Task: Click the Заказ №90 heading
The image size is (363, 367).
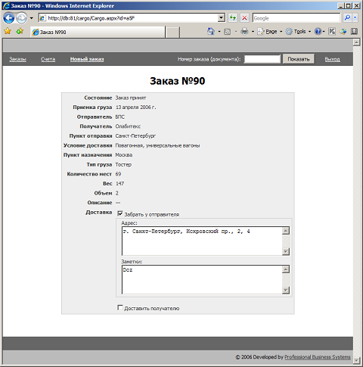Action: (178, 81)
